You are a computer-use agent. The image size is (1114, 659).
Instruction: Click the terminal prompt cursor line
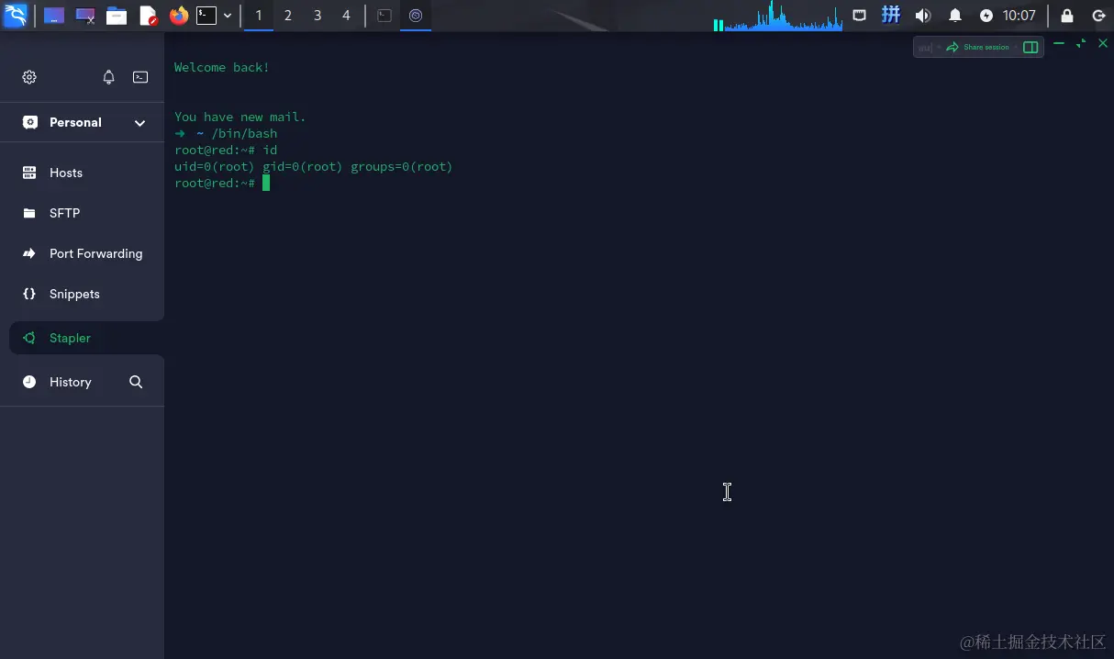click(x=223, y=184)
